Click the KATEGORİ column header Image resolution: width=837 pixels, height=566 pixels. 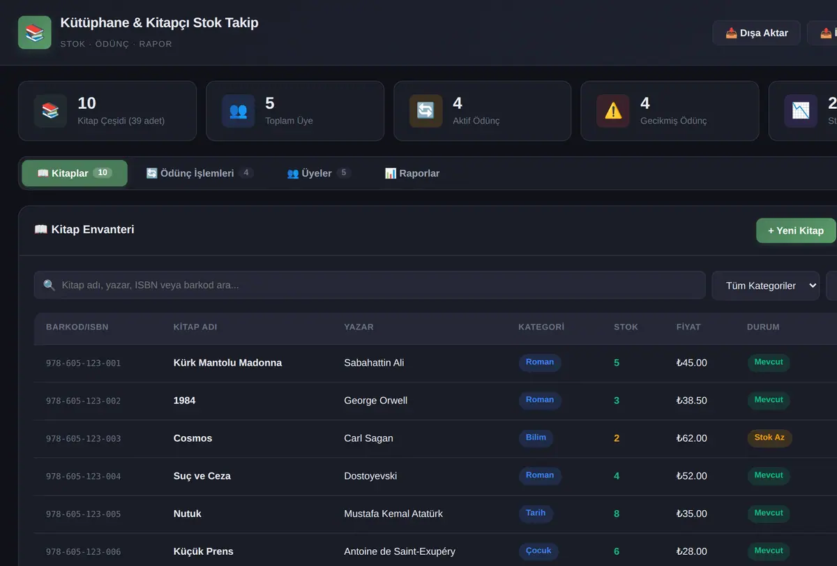point(541,327)
